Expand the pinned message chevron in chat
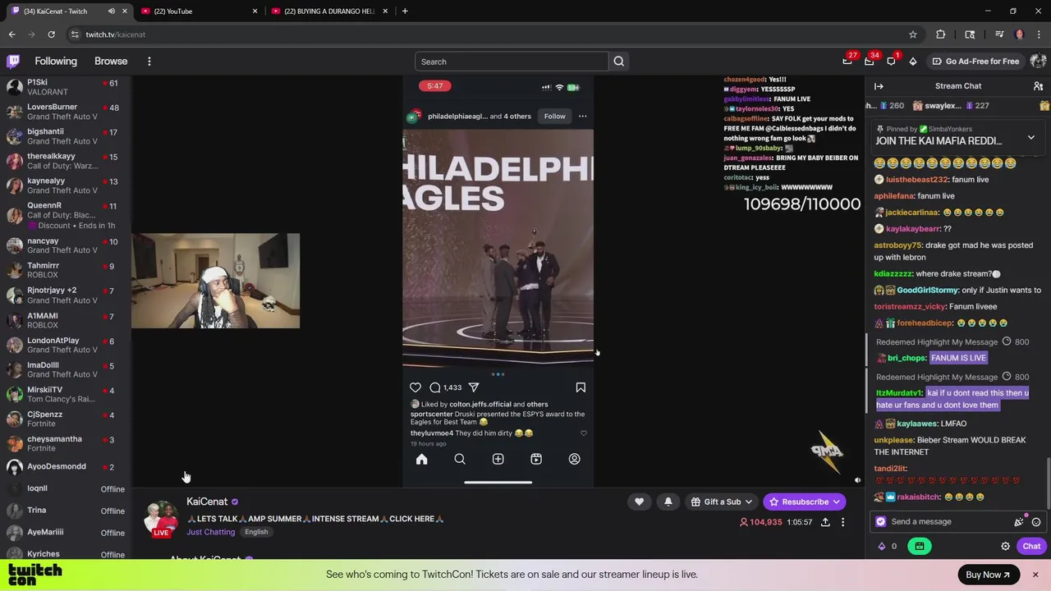This screenshot has width=1051, height=591. [1030, 137]
